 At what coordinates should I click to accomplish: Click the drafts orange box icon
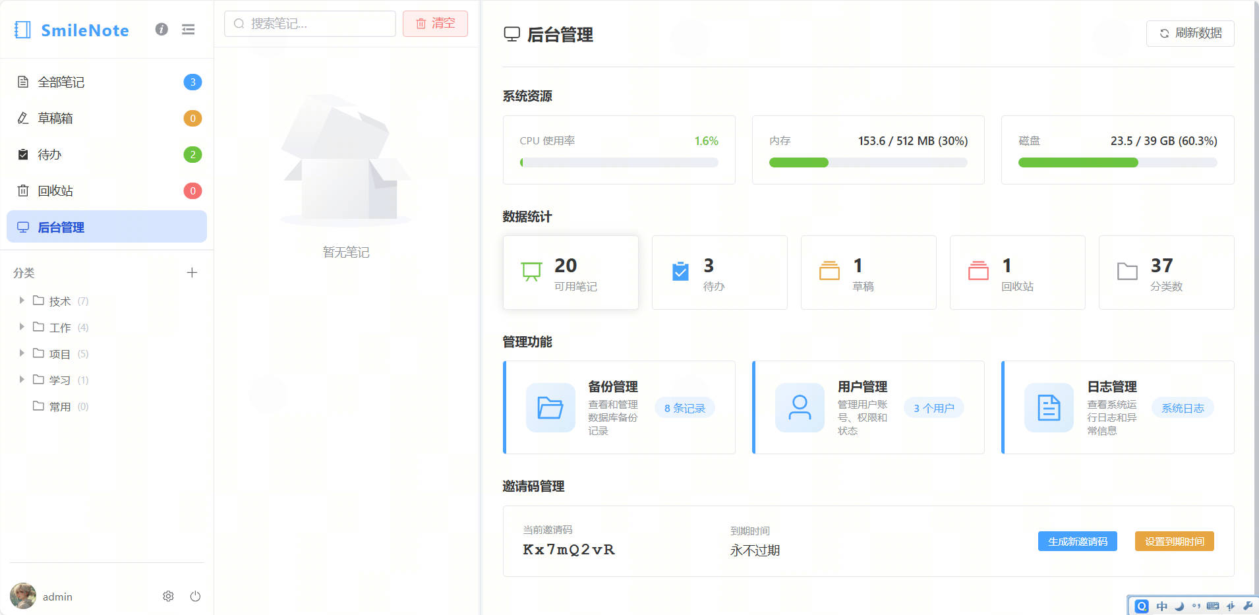(x=829, y=271)
